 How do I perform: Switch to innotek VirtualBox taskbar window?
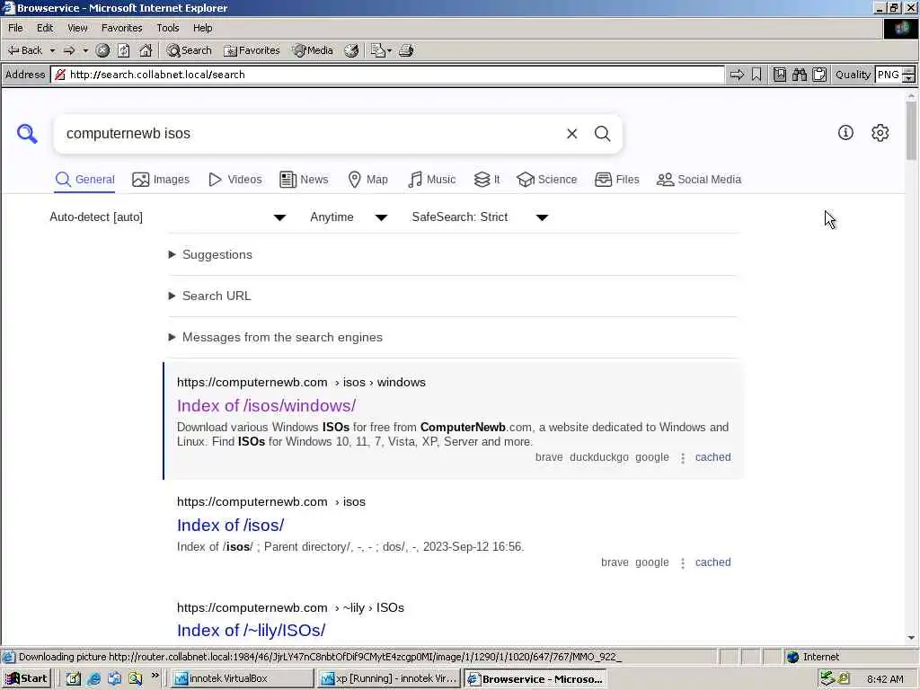[243, 678]
